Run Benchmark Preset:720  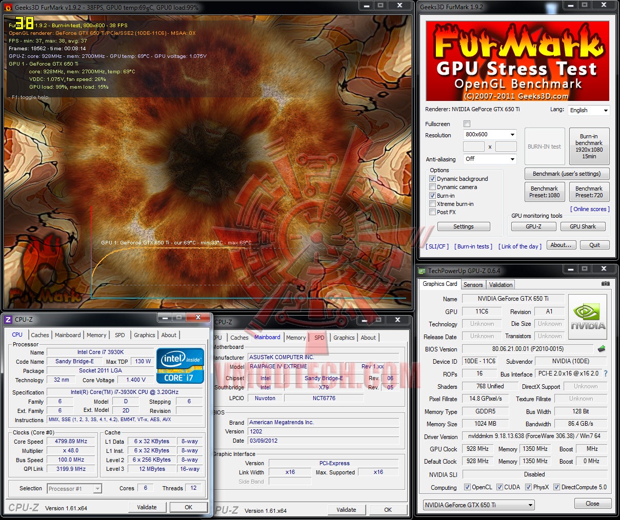click(x=589, y=192)
